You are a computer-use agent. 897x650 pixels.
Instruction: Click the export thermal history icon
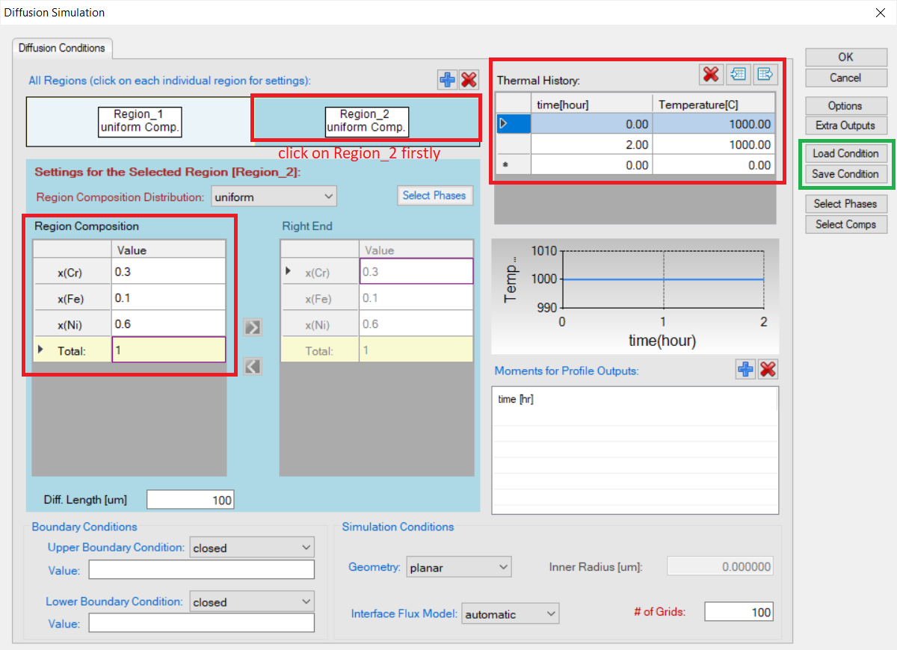click(x=765, y=74)
